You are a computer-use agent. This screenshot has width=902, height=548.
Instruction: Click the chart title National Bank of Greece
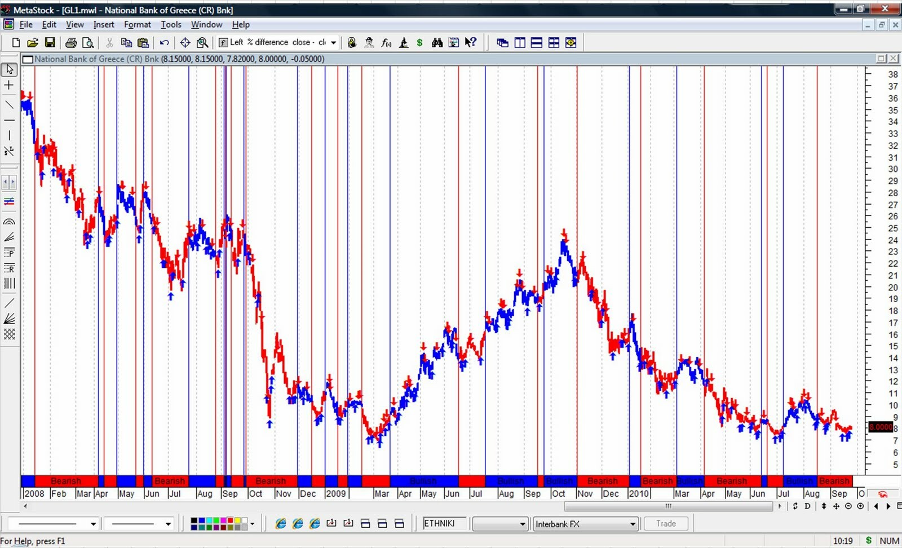[x=96, y=59]
